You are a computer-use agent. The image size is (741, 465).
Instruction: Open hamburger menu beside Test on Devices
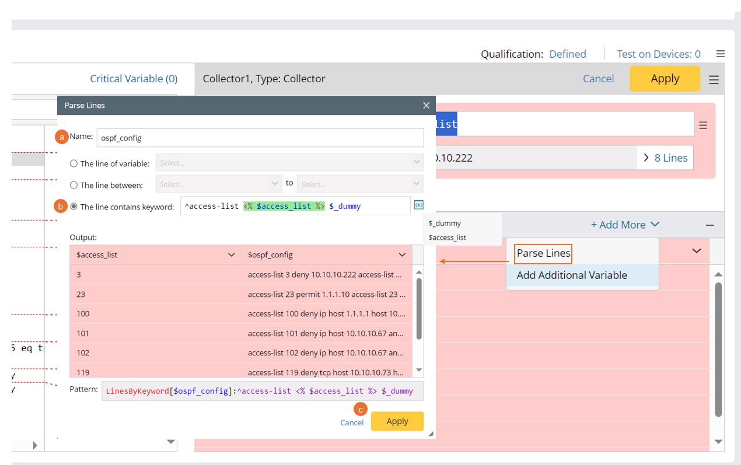click(x=721, y=54)
